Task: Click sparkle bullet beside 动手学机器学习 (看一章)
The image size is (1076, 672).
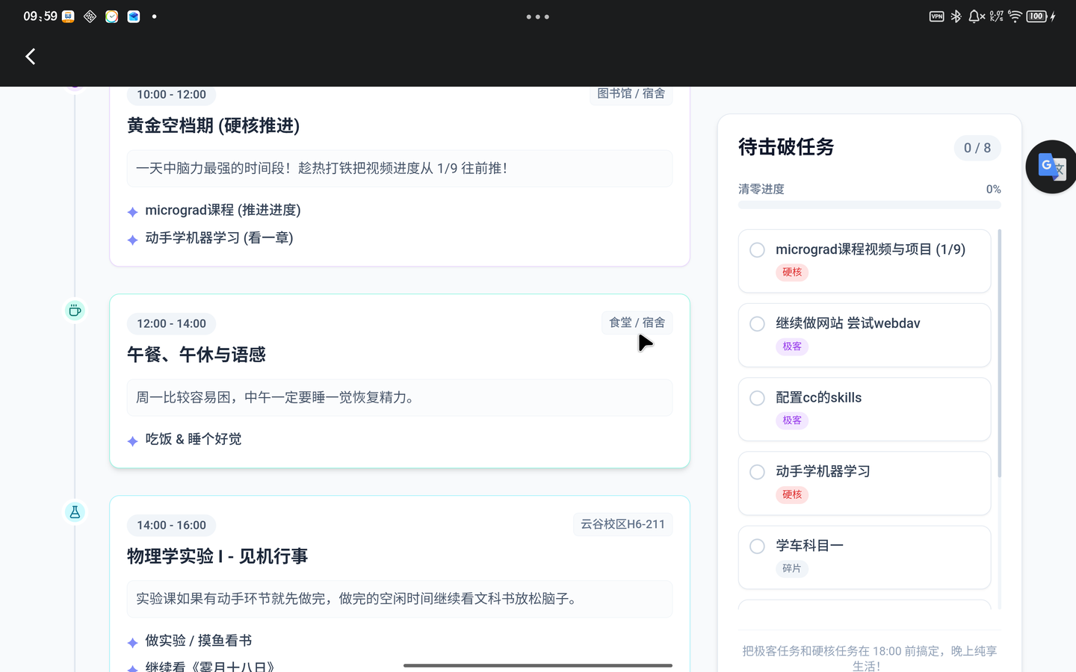Action: [132, 240]
